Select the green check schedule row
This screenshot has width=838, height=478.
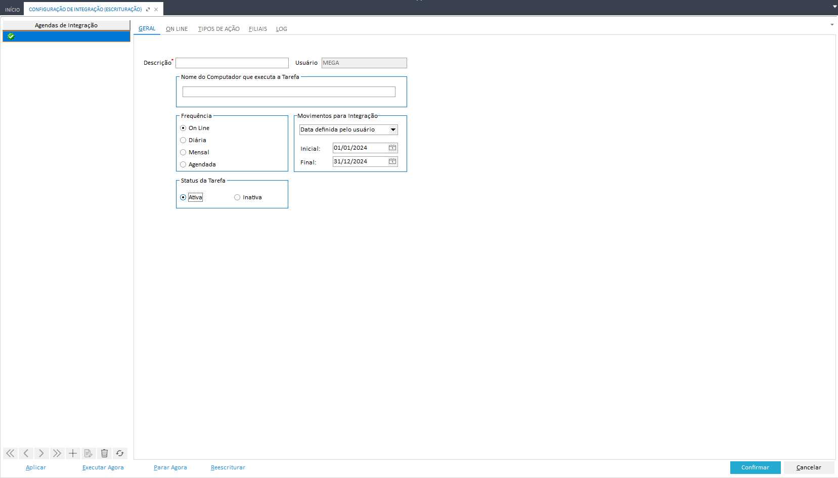(x=66, y=36)
